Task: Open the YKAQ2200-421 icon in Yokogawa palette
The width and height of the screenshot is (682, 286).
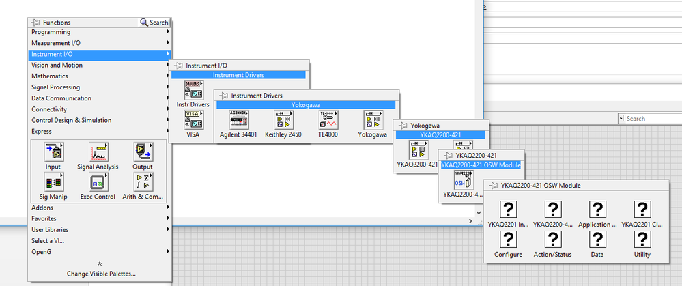Action: (x=418, y=150)
